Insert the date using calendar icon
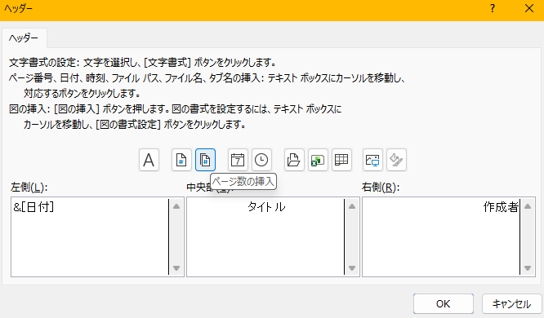The height and width of the screenshot is (318, 544). (238, 160)
